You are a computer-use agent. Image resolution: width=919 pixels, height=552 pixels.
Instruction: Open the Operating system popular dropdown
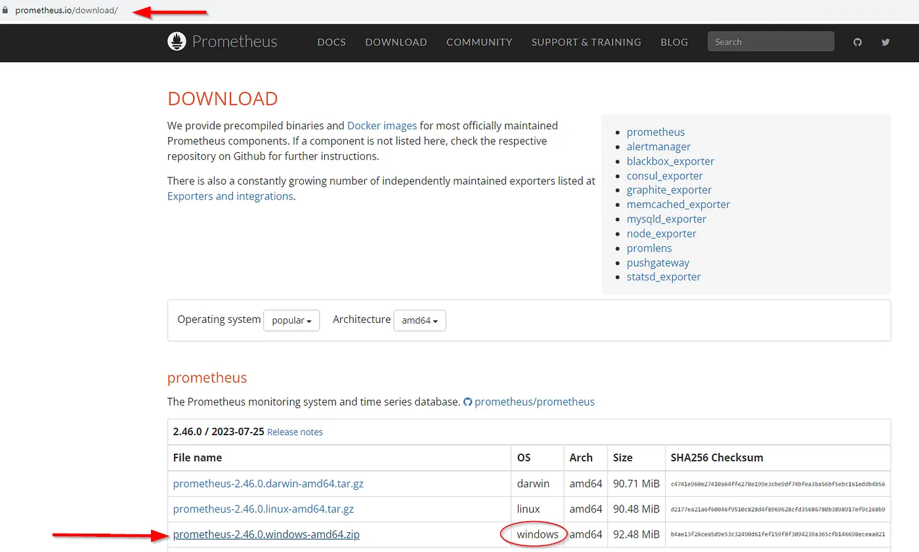[291, 320]
